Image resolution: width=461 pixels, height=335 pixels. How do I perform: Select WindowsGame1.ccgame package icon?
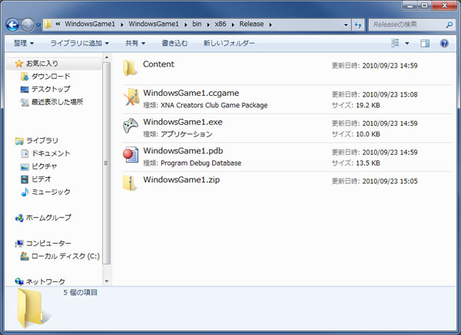(131, 97)
